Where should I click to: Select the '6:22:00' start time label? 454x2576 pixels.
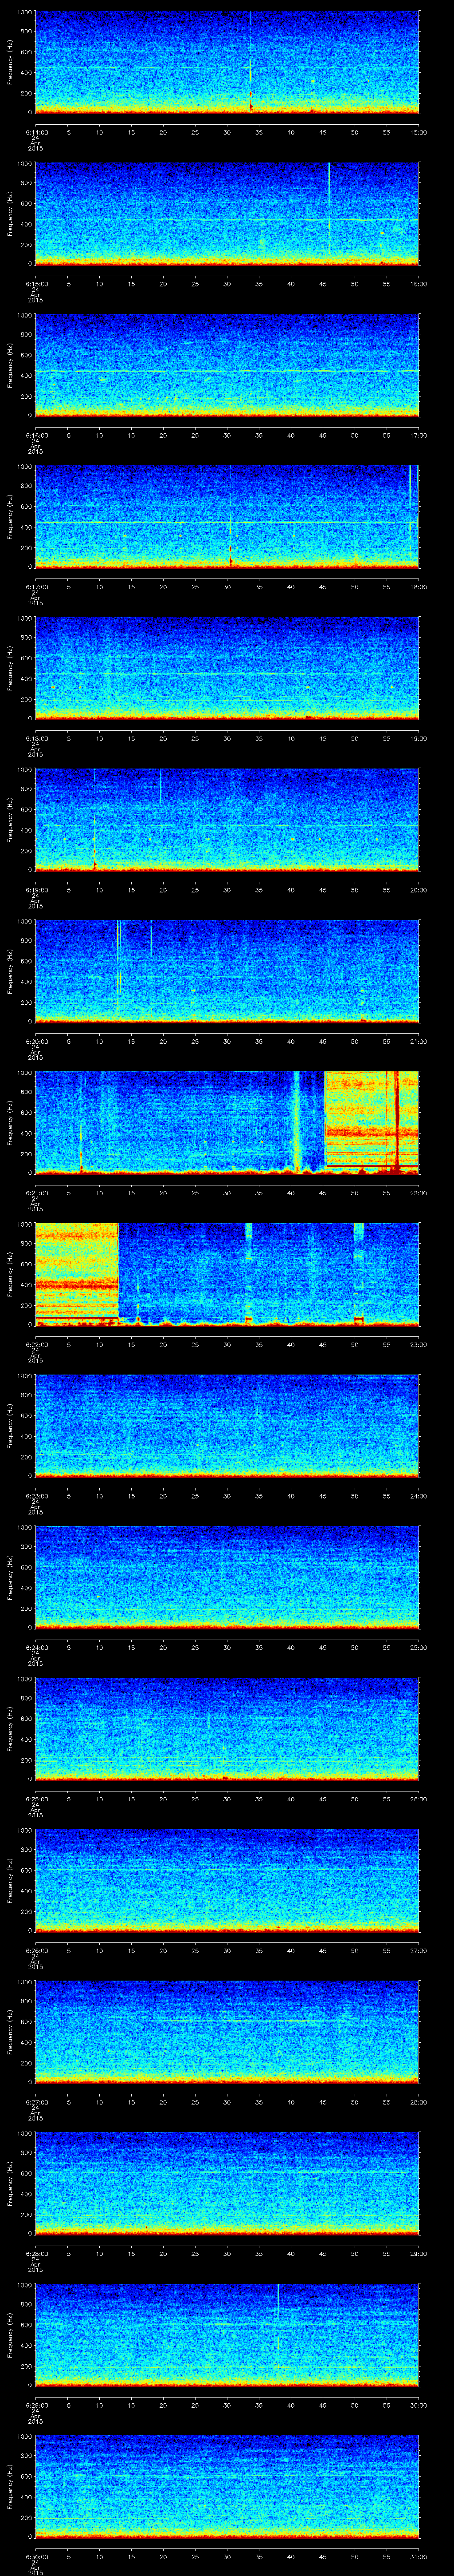(36, 1344)
